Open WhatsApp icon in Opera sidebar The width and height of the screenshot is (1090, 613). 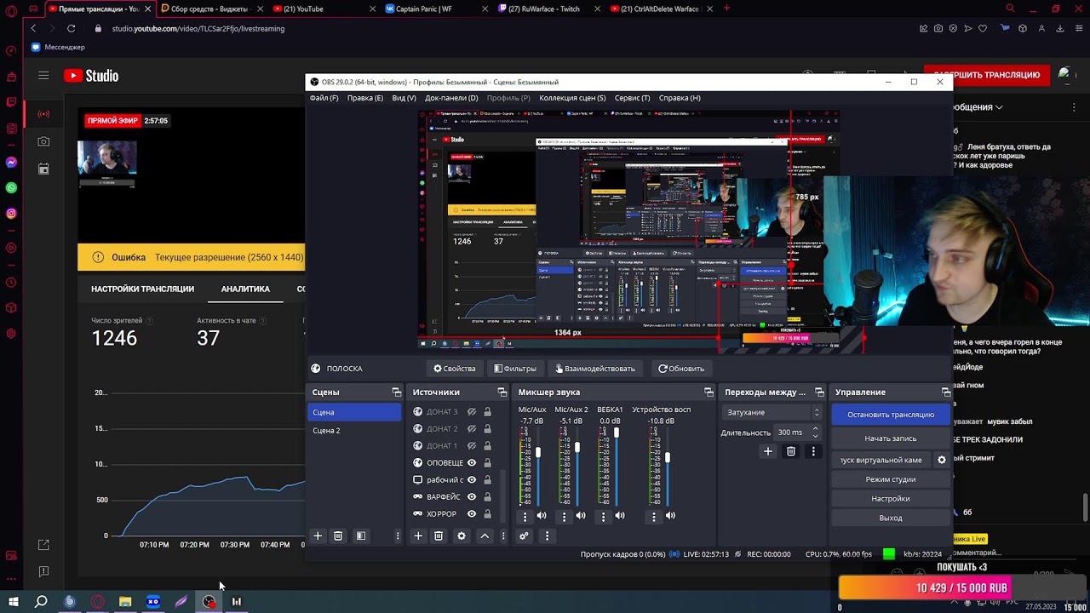[11, 187]
